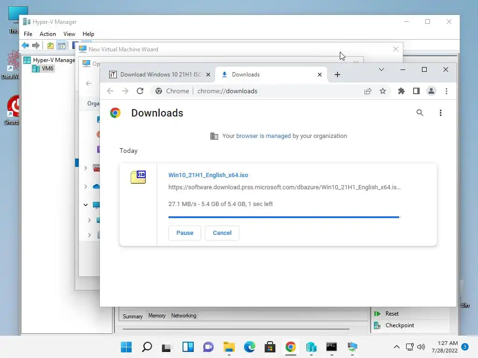Screen dimensions: 478x358
Task: Click Chrome's back navigation arrow
Action: pos(110,91)
